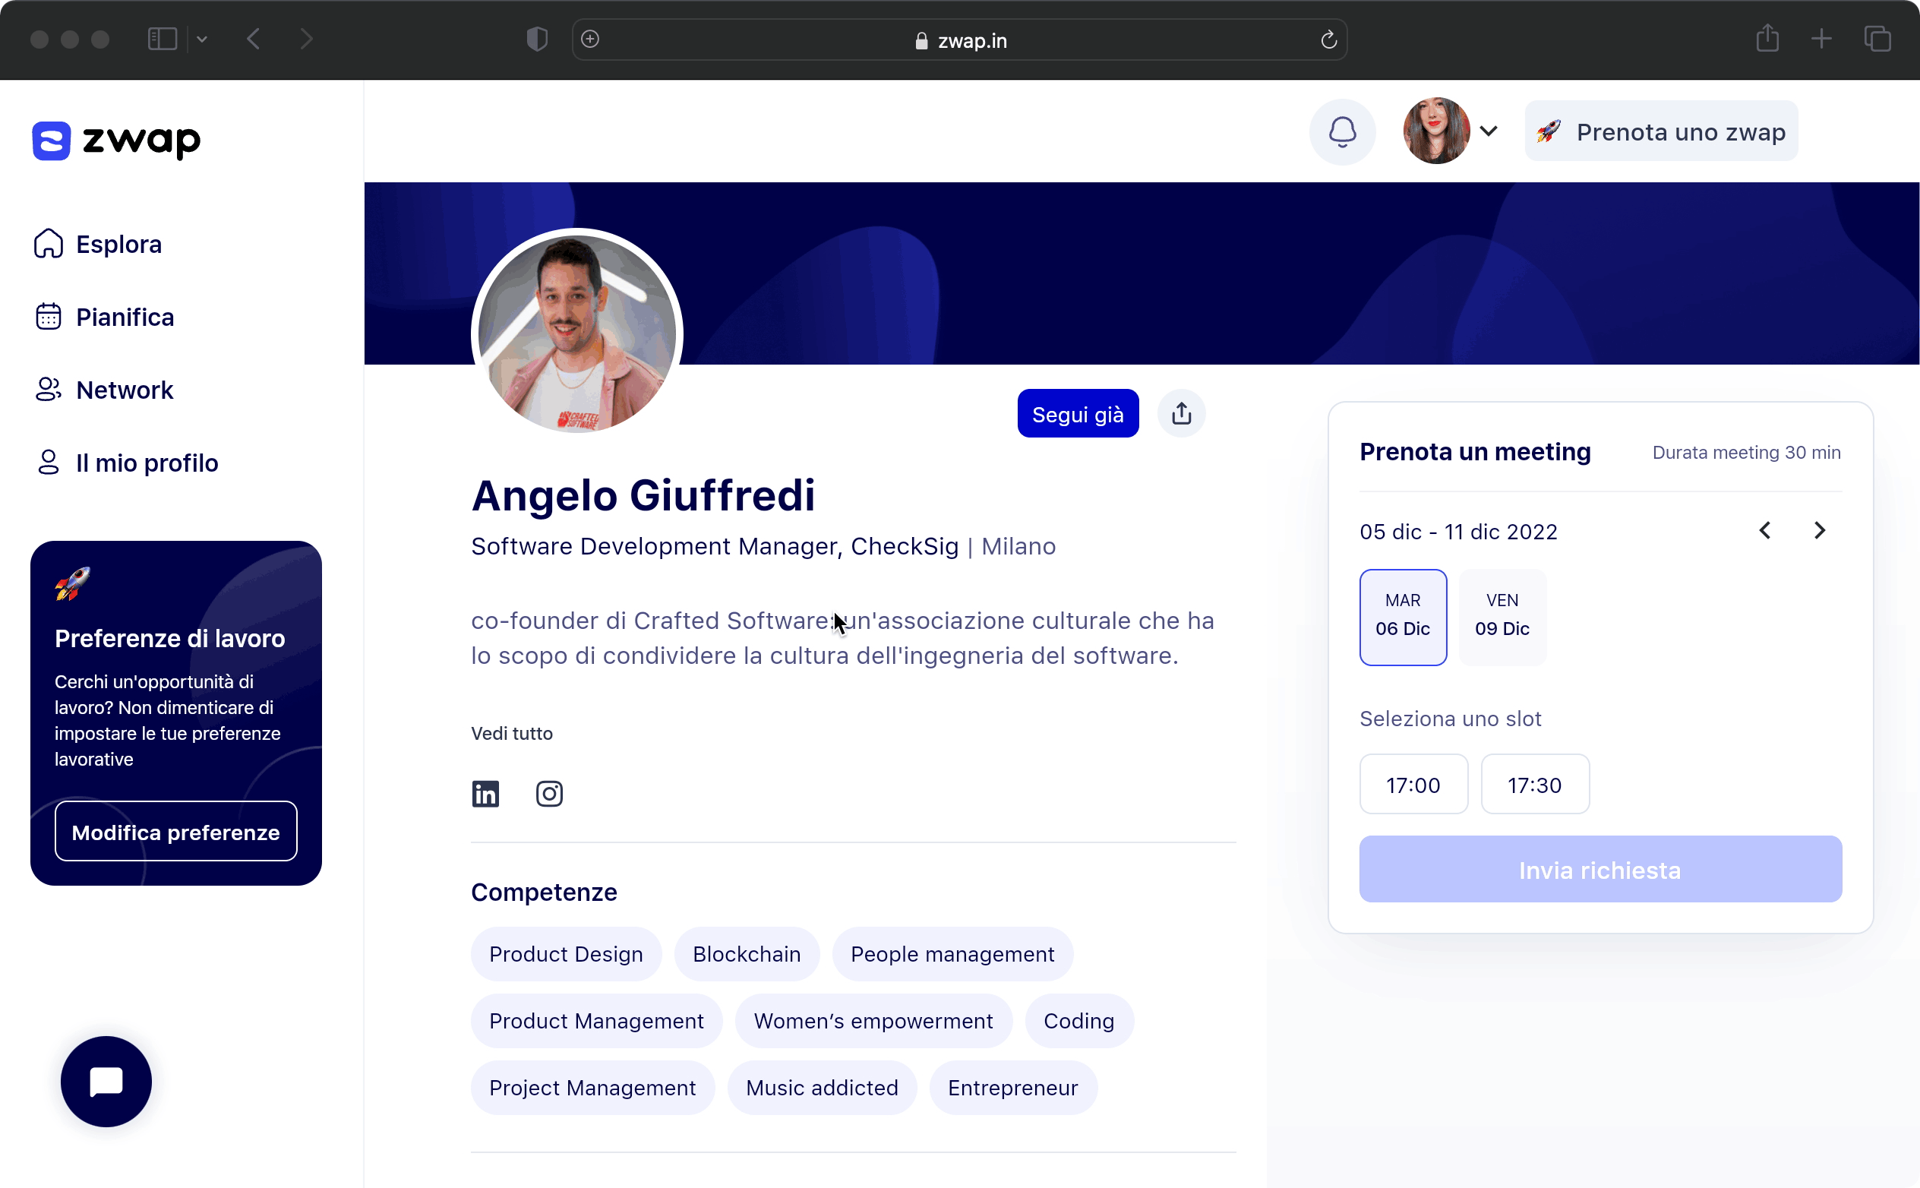This screenshot has width=1920, height=1188.
Task: Click the Safari reload page icon
Action: click(x=1328, y=39)
